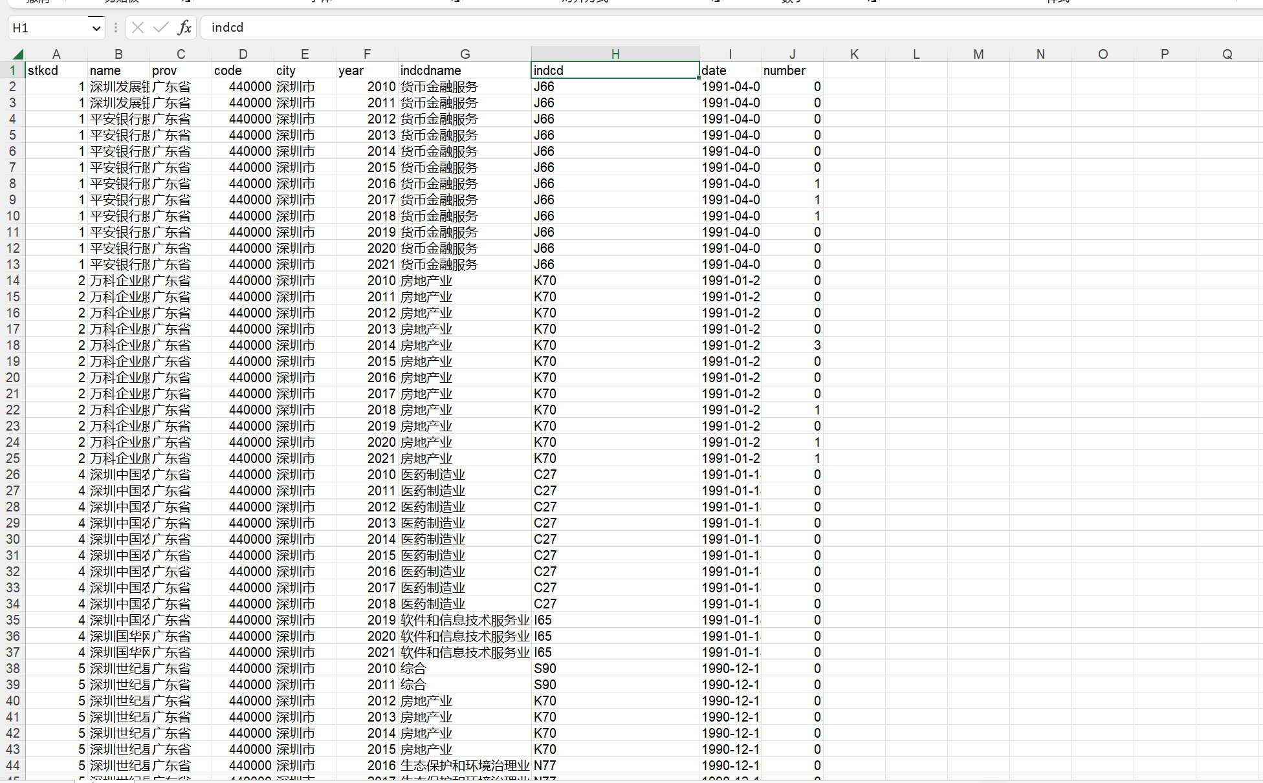
Task: Open the Name Box dropdown arrow
Action: tap(96, 28)
